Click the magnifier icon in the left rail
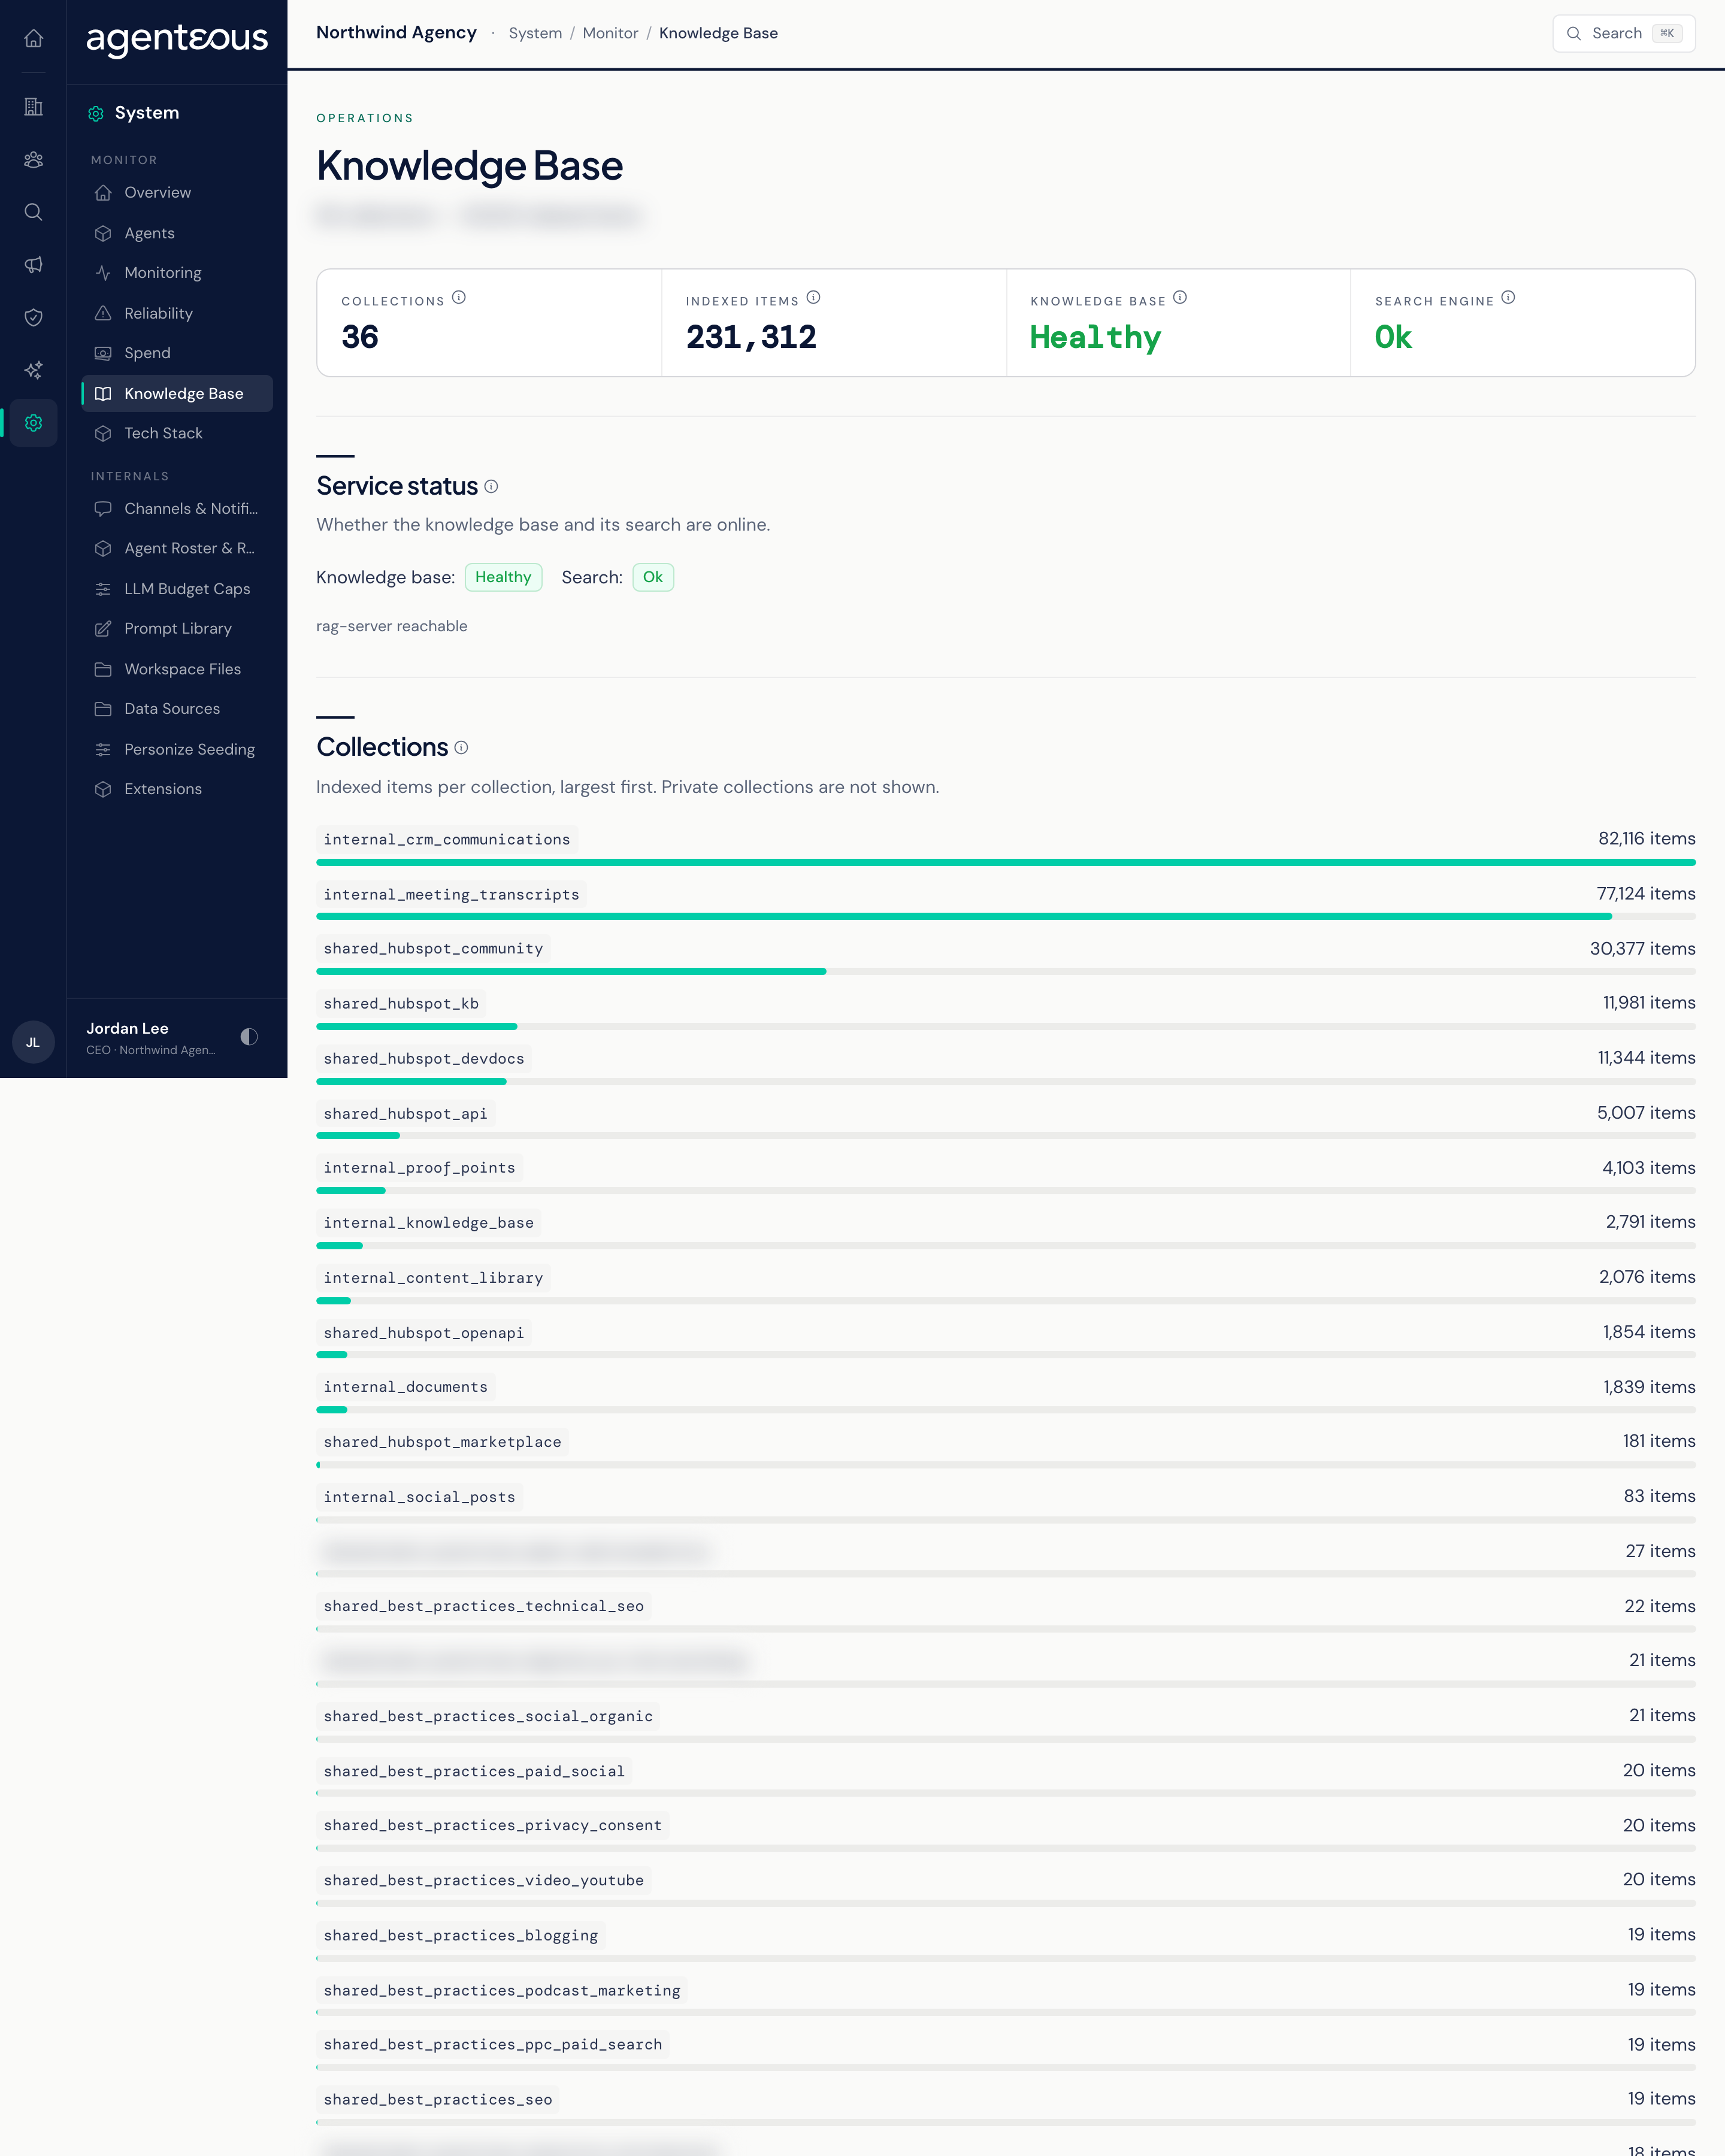Image resolution: width=1725 pixels, height=2156 pixels. coord(33,212)
